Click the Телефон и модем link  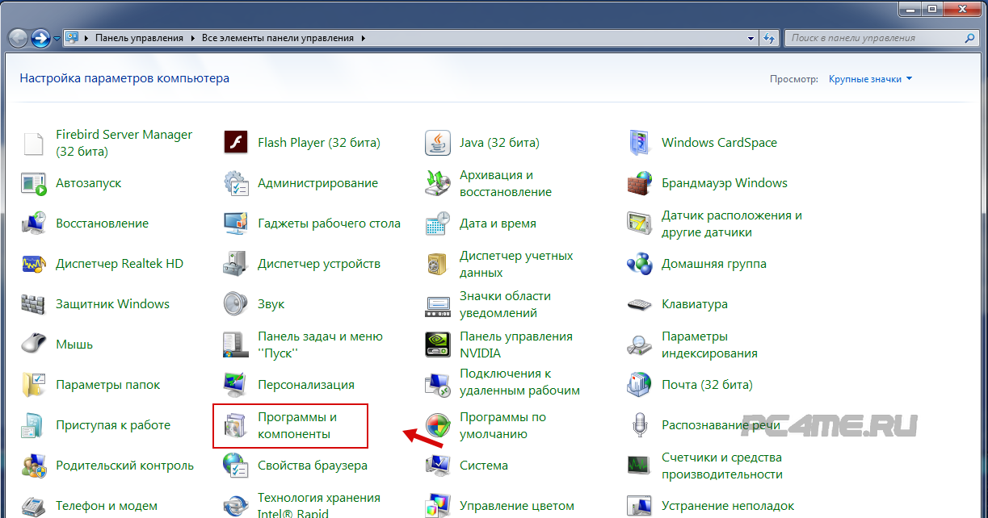[x=107, y=506]
